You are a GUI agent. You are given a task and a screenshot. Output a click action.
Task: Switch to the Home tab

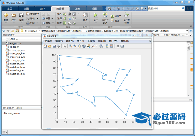(10, 9)
